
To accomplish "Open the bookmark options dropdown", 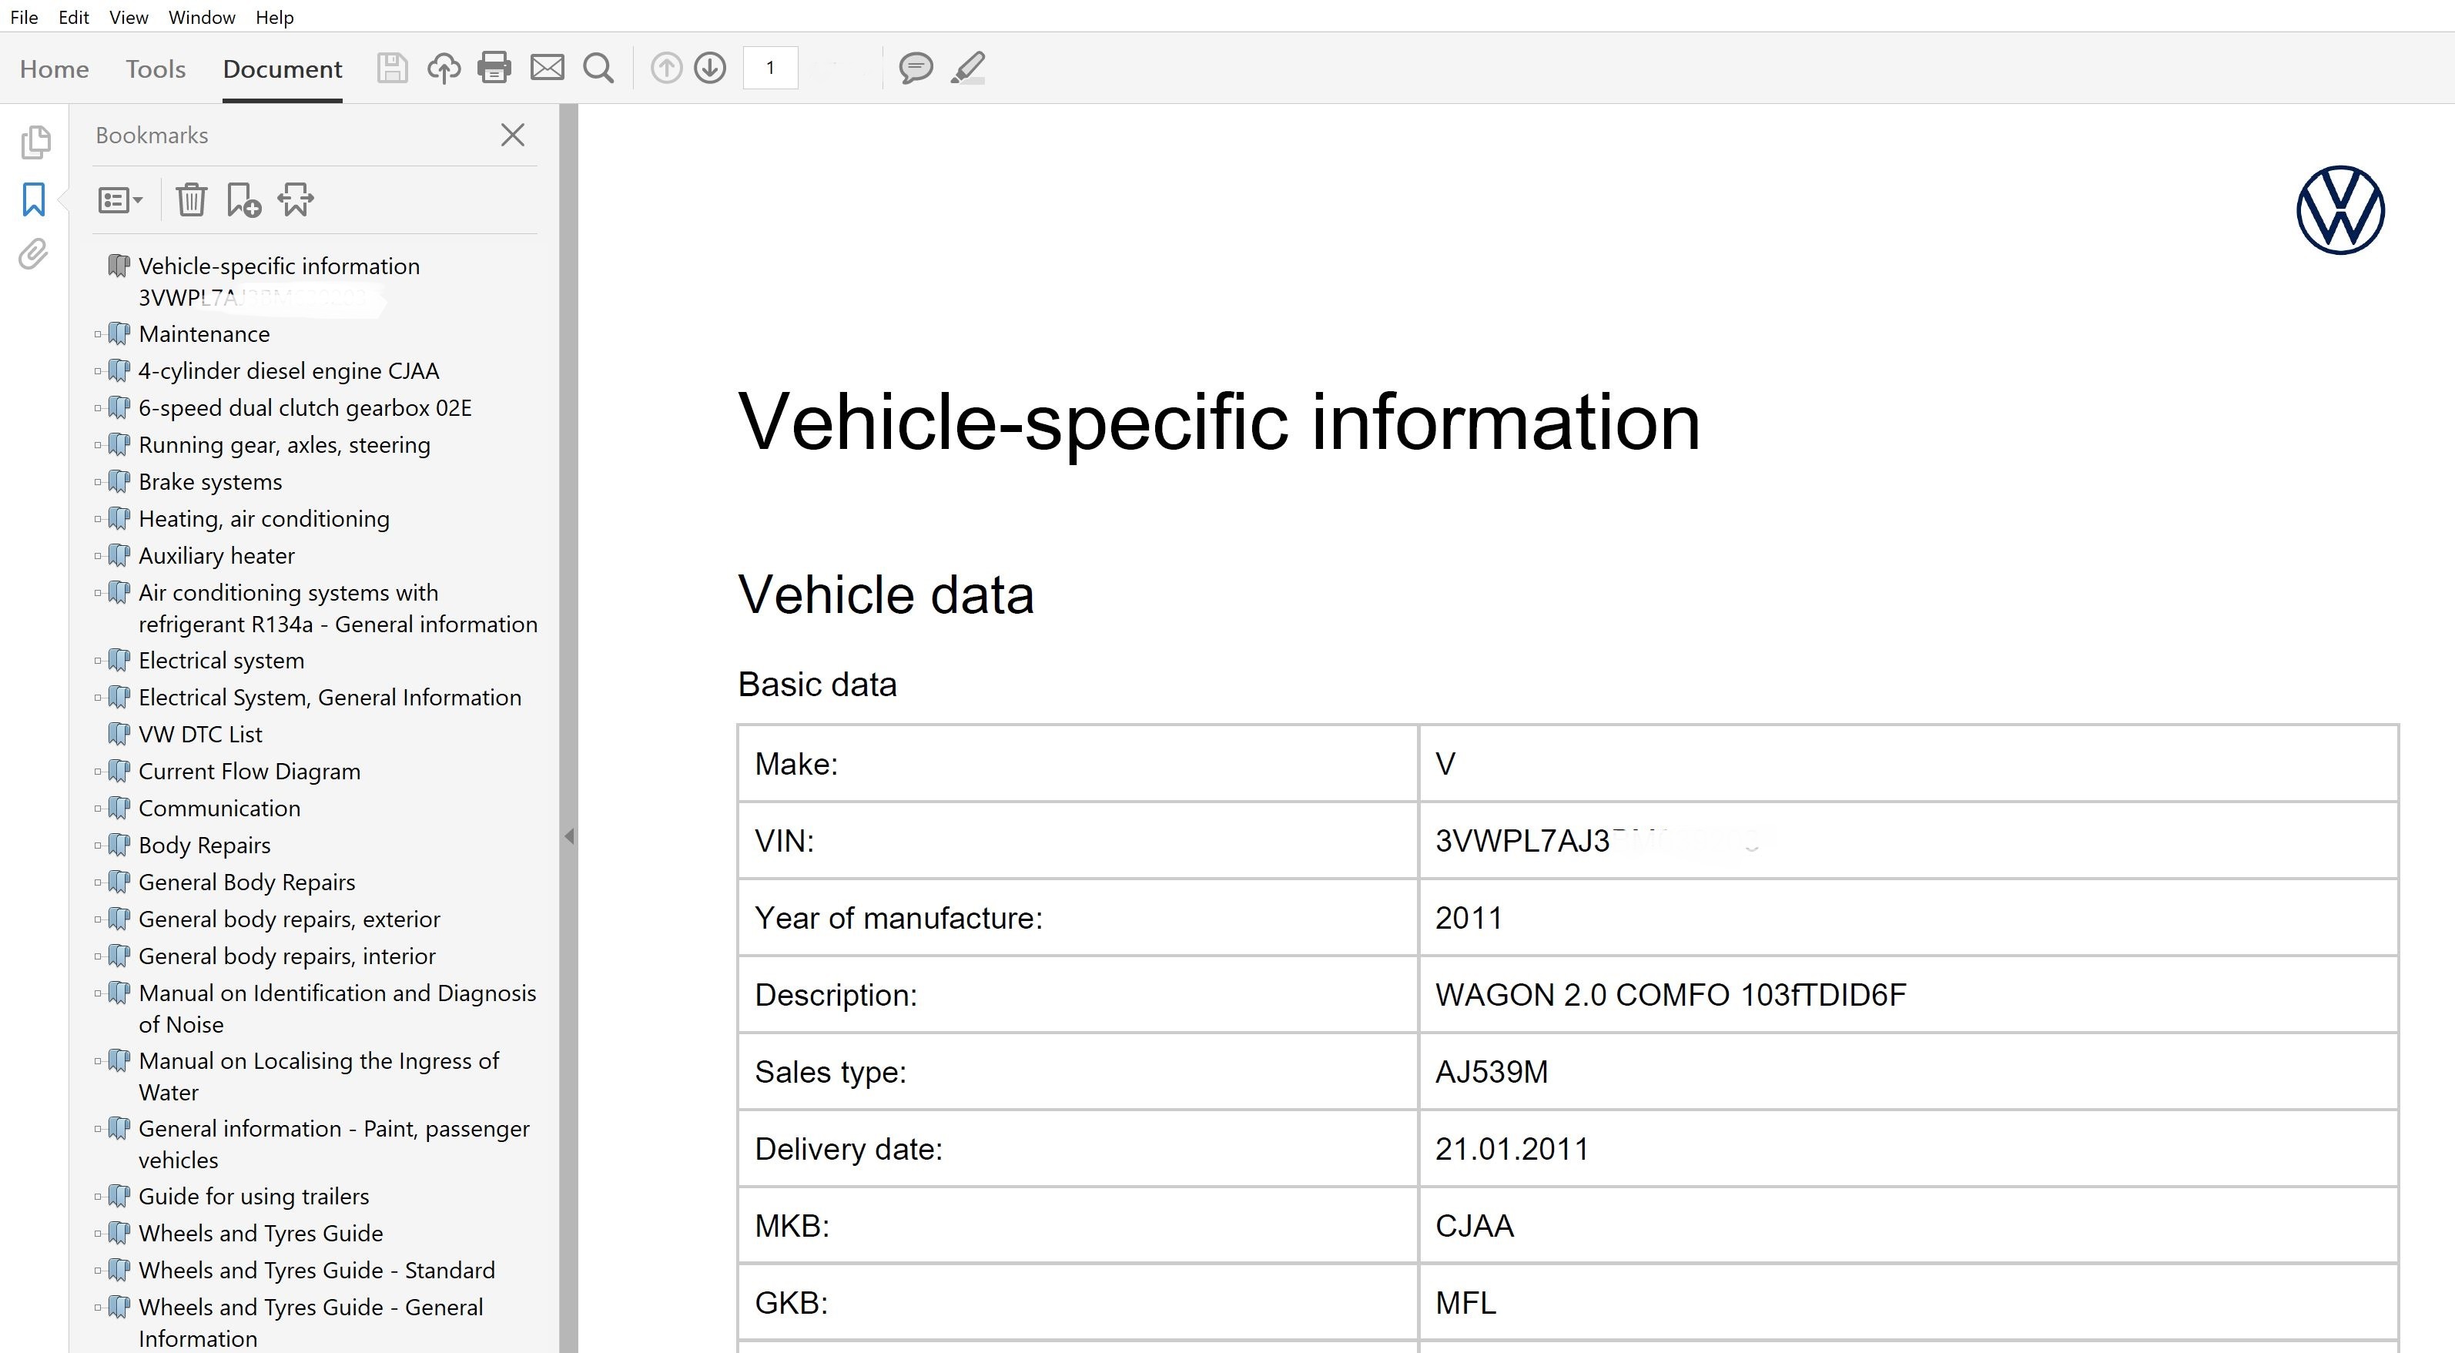I will (119, 200).
